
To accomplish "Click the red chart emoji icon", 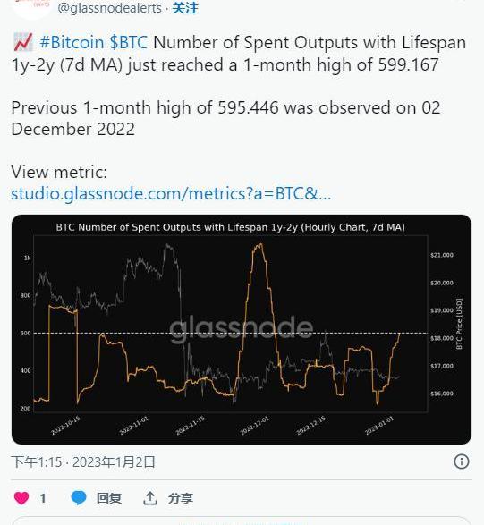I will click(22, 43).
